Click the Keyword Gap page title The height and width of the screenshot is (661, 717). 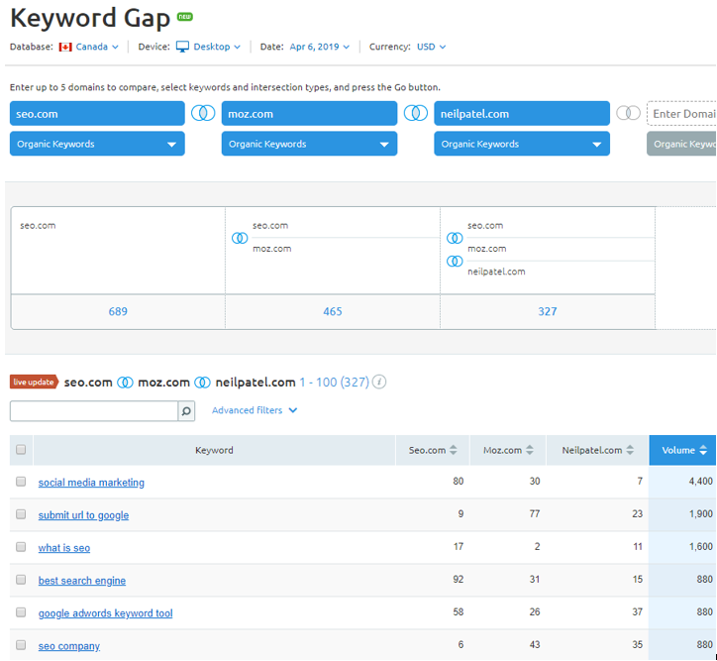pos(90,18)
